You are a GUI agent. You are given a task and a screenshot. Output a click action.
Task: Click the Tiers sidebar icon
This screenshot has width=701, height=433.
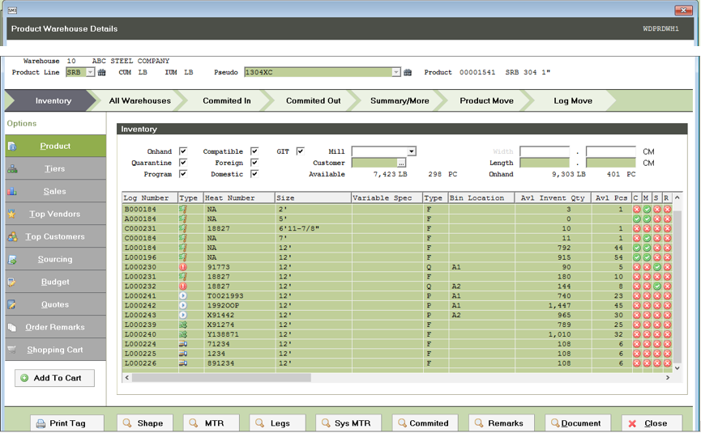[12, 168]
